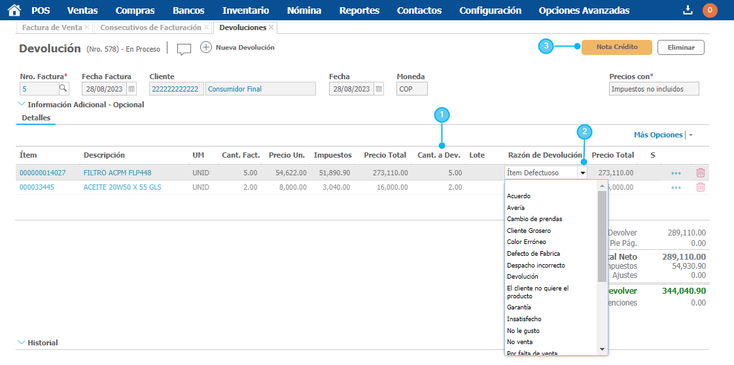Viewport: 734px width, 365px height.
Task: Click the plus icon for Nueva Devolución
Action: tap(206, 48)
